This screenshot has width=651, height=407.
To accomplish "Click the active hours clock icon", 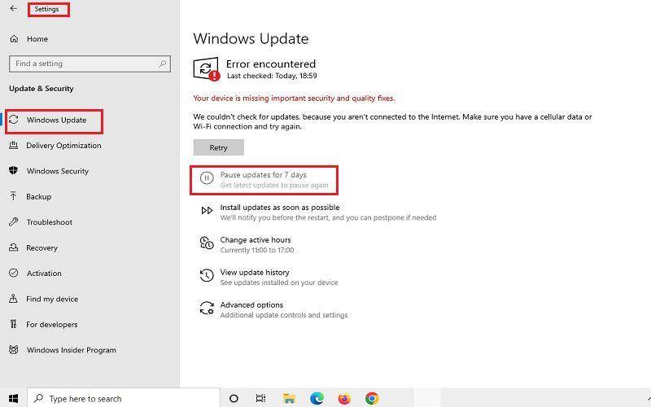I will click(x=207, y=243).
